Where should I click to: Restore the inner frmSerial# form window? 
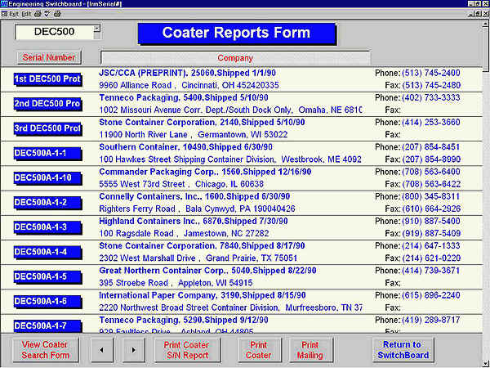[479, 14]
